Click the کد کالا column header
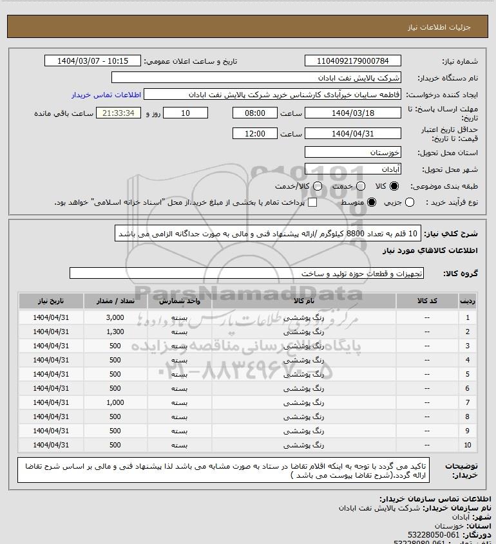This screenshot has width=496, height=544. point(427,301)
